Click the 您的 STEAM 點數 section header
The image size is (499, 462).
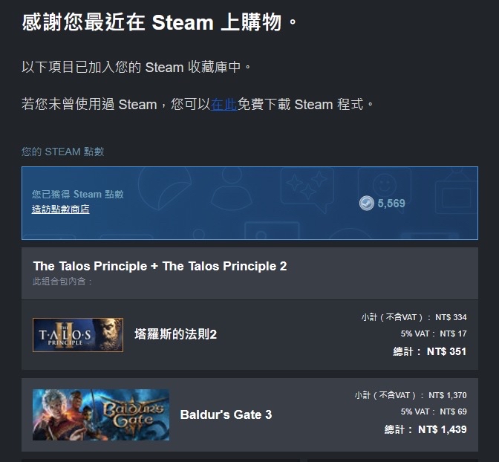[x=62, y=152]
